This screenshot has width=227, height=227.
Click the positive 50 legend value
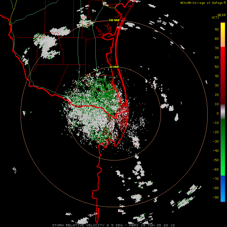point(217,67)
